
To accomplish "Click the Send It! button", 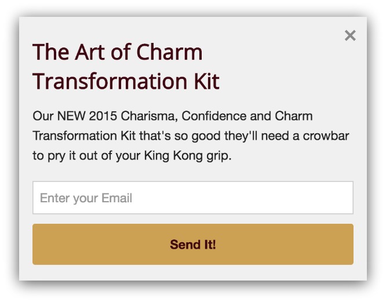I will tap(193, 245).
